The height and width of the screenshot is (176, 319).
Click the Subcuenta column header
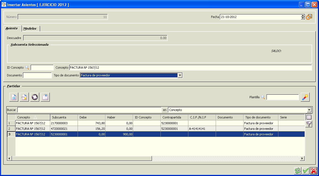click(x=64, y=117)
